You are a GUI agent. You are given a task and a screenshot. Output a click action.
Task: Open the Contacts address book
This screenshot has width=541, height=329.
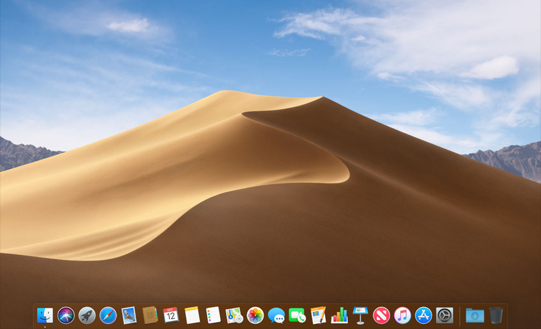point(150,315)
